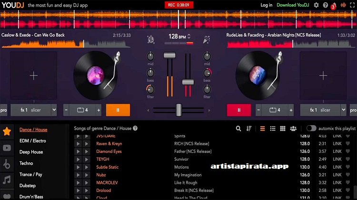
Task: Open the YouTube sidebar icon
Action: coord(7,148)
